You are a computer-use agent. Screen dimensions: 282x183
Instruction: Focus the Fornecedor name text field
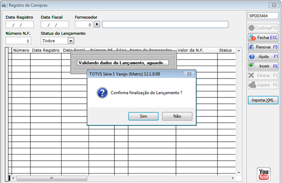coord(165,24)
